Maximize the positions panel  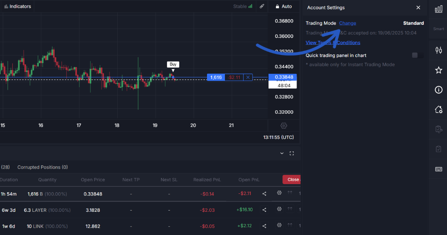pyautogui.click(x=292, y=153)
